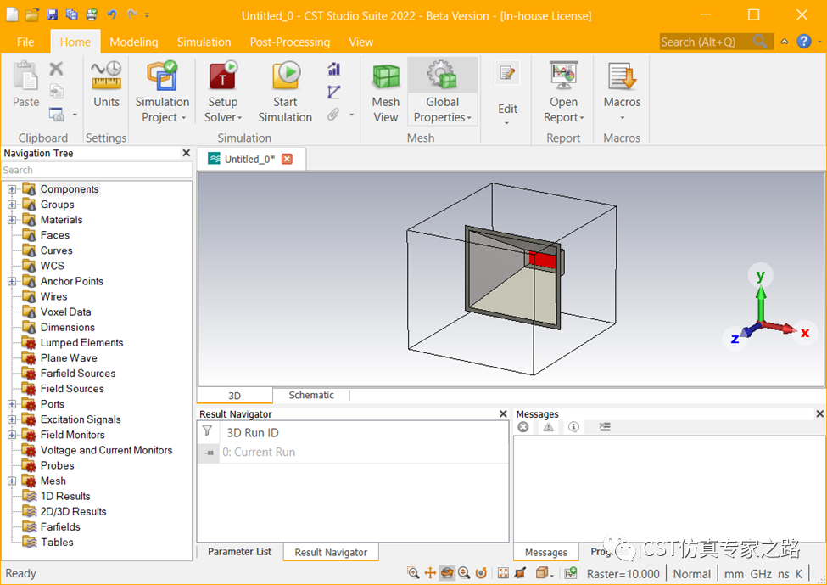Expand the Mesh tree node
Image resolution: width=827 pixels, height=585 pixels.
click(x=12, y=481)
